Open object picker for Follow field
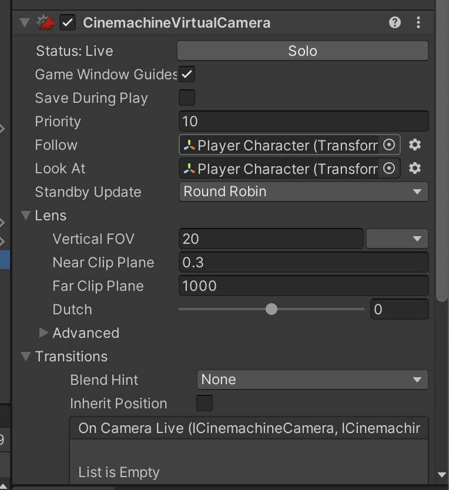The height and width of the screenshot is (490, 449). [x=389, y=145]
